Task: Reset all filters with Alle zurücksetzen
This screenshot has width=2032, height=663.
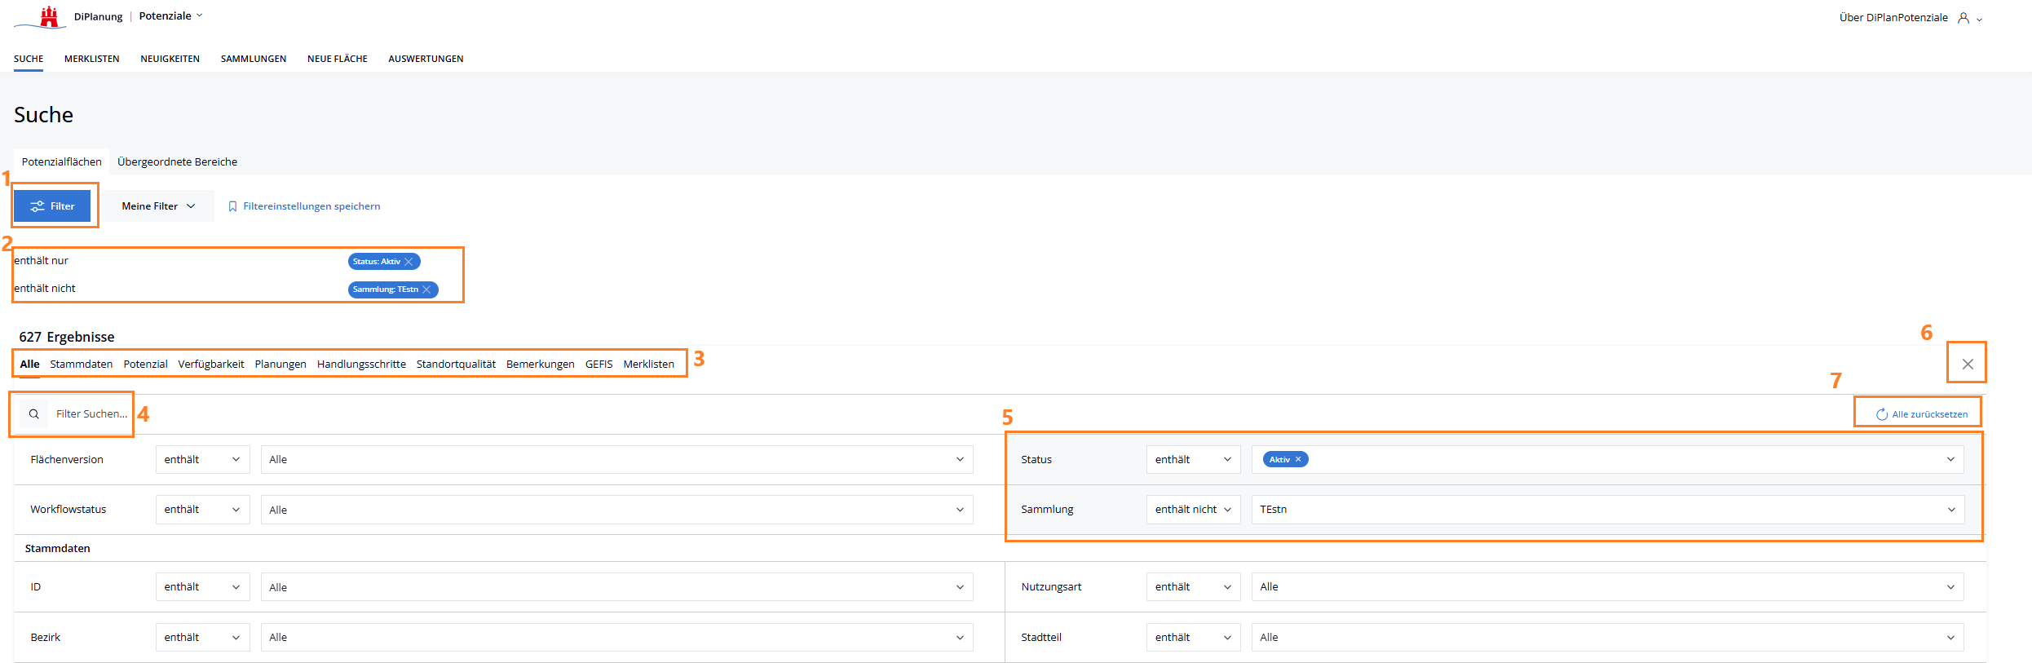Action: click(x=1922, y=414)
